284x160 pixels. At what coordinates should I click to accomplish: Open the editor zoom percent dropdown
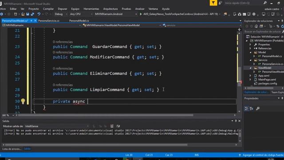tap(13, 115)
